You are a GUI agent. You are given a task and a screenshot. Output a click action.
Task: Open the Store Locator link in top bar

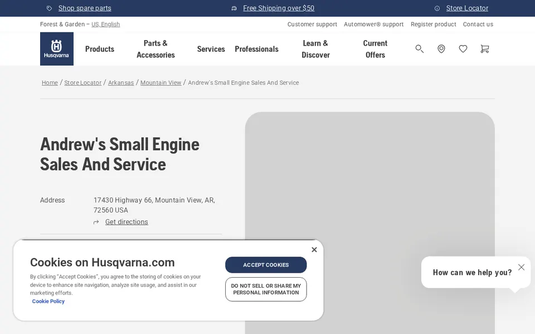pyautogui.click(x=467, y=8)
